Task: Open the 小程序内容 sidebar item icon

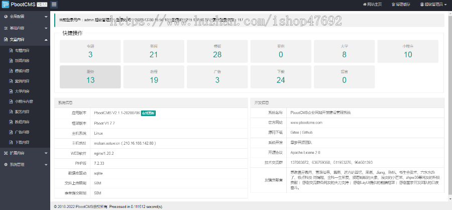Action: point(11,101)
